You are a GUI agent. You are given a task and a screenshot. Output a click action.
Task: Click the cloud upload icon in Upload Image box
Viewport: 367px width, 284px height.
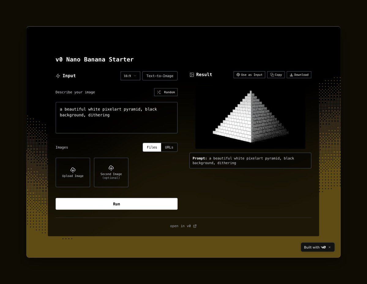pyautogui.click(x=73, y=170)
